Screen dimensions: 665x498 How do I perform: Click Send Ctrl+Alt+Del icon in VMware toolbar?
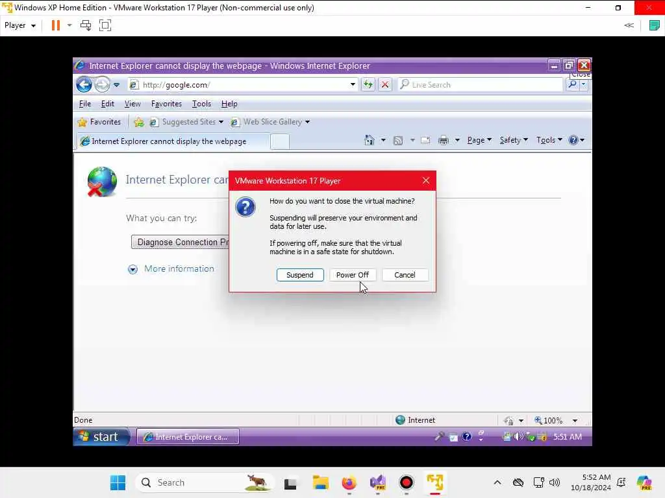point(86,25)
